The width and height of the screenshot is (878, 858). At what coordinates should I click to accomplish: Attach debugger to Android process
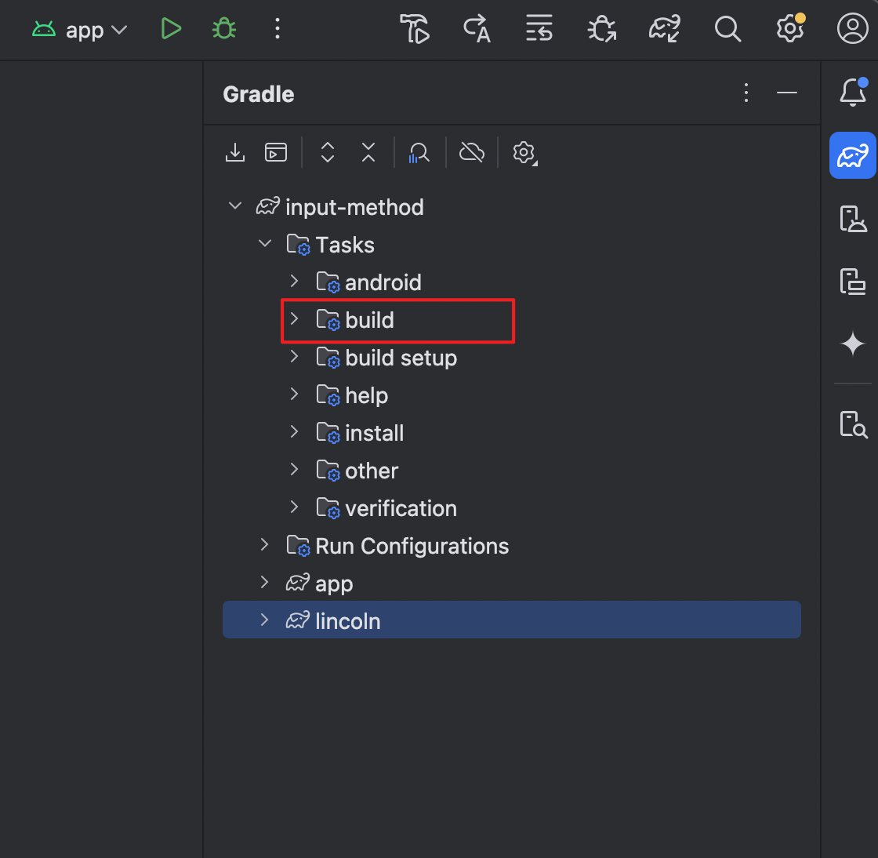pos(602,28)
